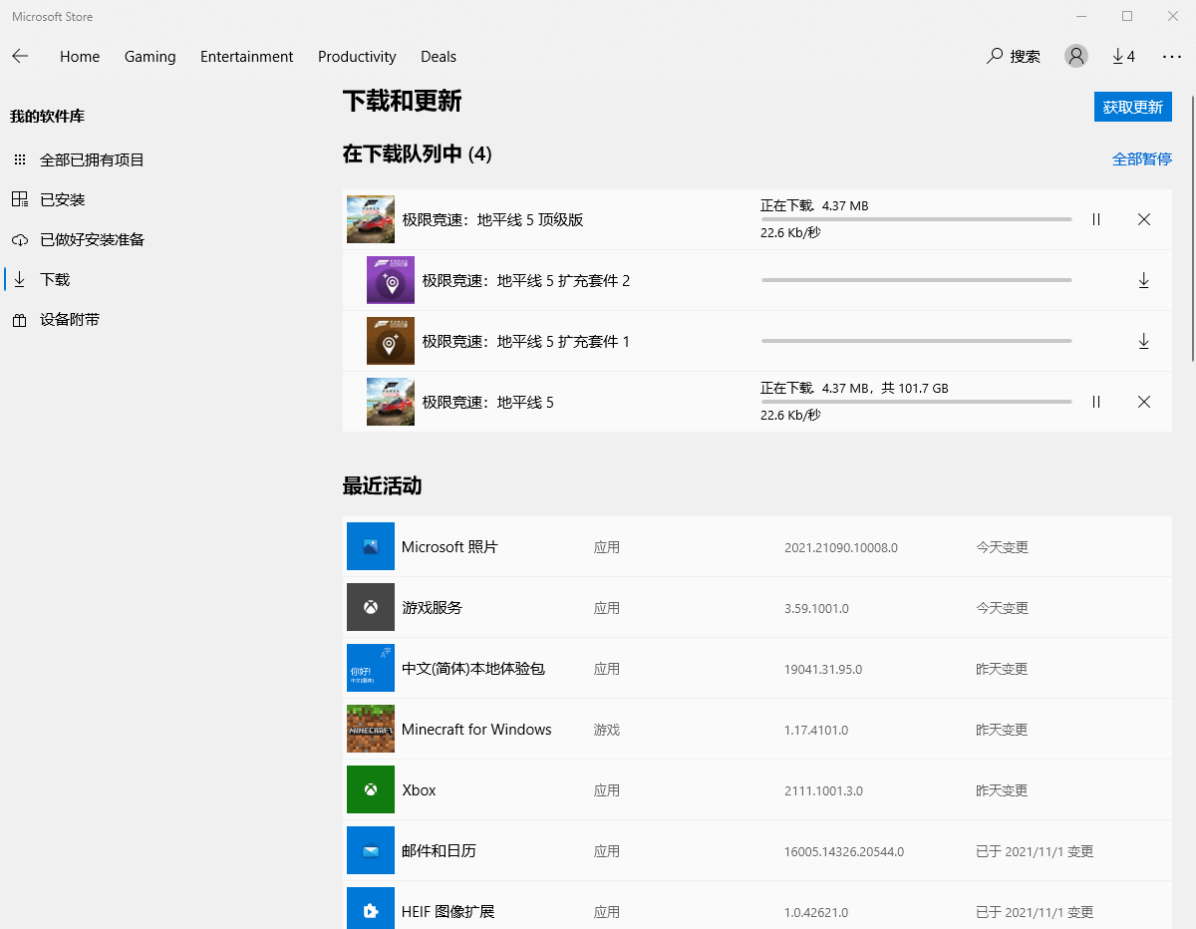The width and height of the screenshot is (1196, 929).
Task: Start download for 扩充套件 2
Action: click(x=1144, y=280)
